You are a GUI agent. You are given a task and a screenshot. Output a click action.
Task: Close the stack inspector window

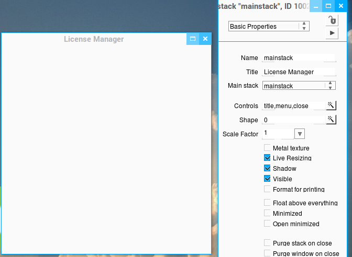(341, 6)
